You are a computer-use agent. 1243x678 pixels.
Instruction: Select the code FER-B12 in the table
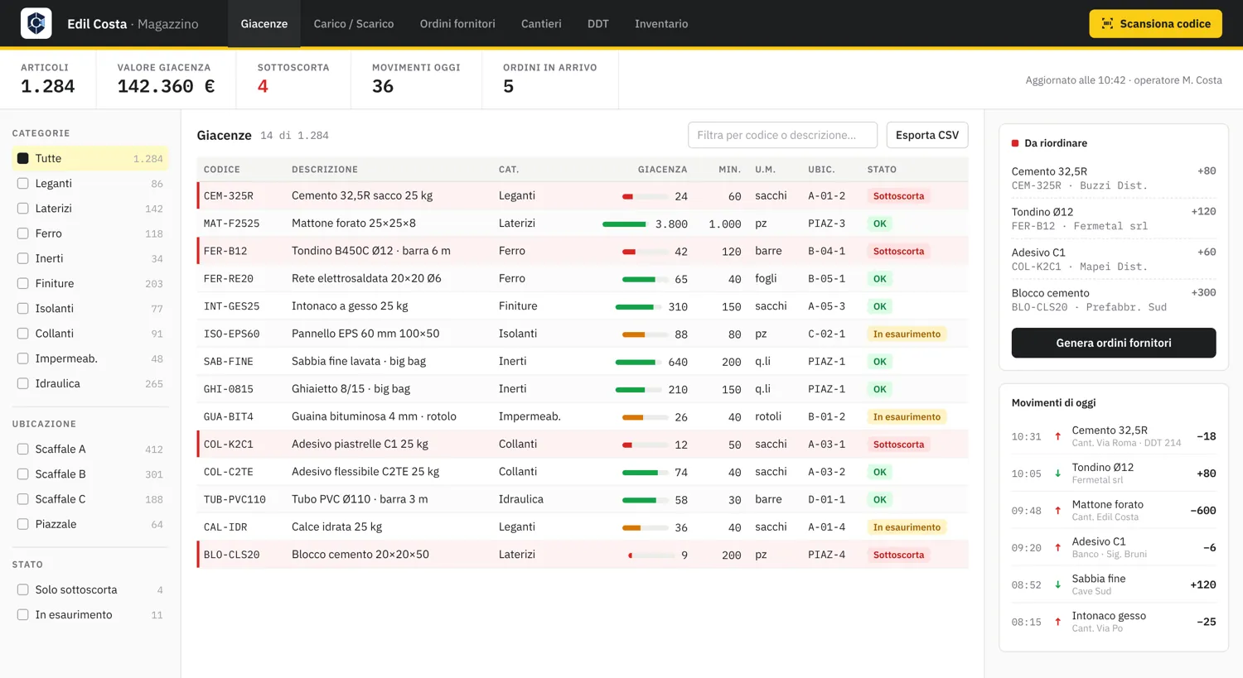tap(225, 251)
